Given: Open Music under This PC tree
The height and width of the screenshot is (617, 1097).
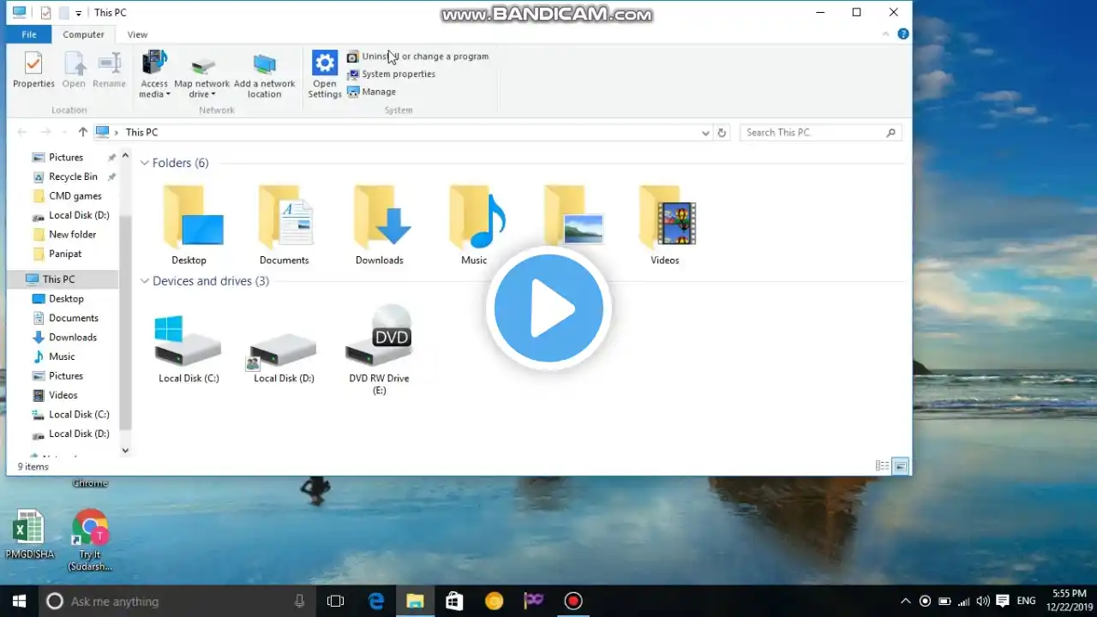Looking at the screenshot, I should pyautogui.click(x=62, y=356).
